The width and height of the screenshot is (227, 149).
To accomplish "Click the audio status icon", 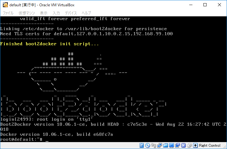I will (x=154, y=145).
